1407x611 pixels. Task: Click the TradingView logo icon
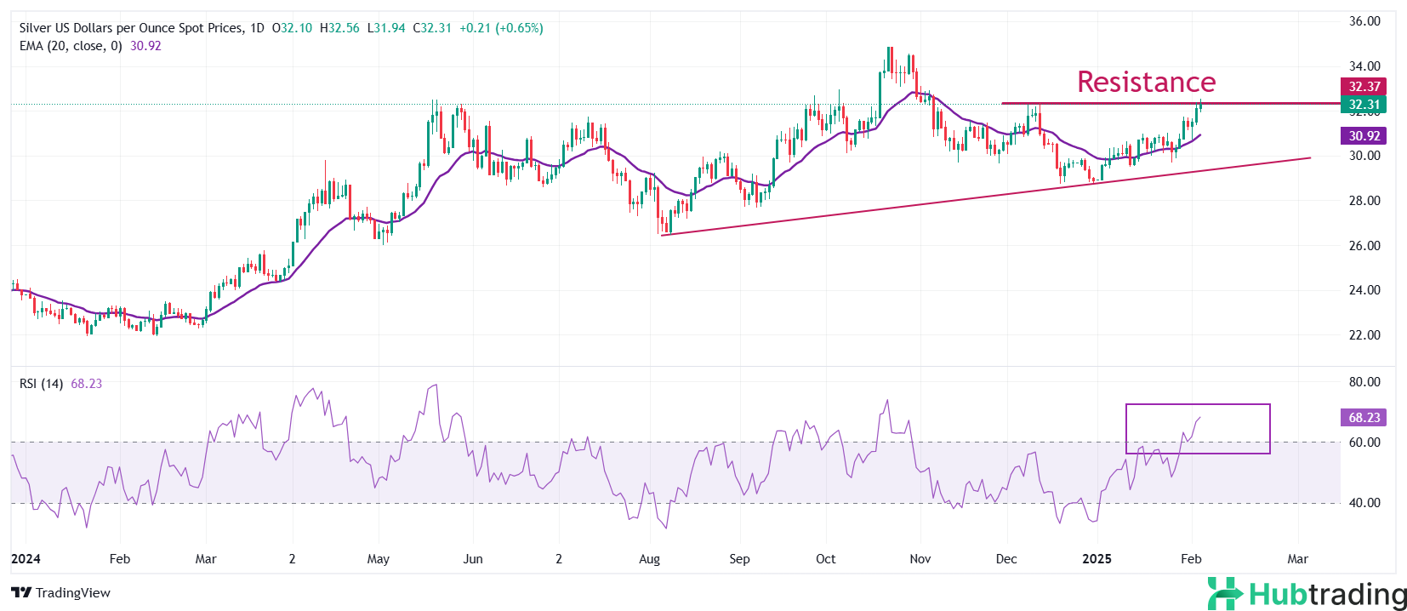pyautogui.click(x=21, y=593)
